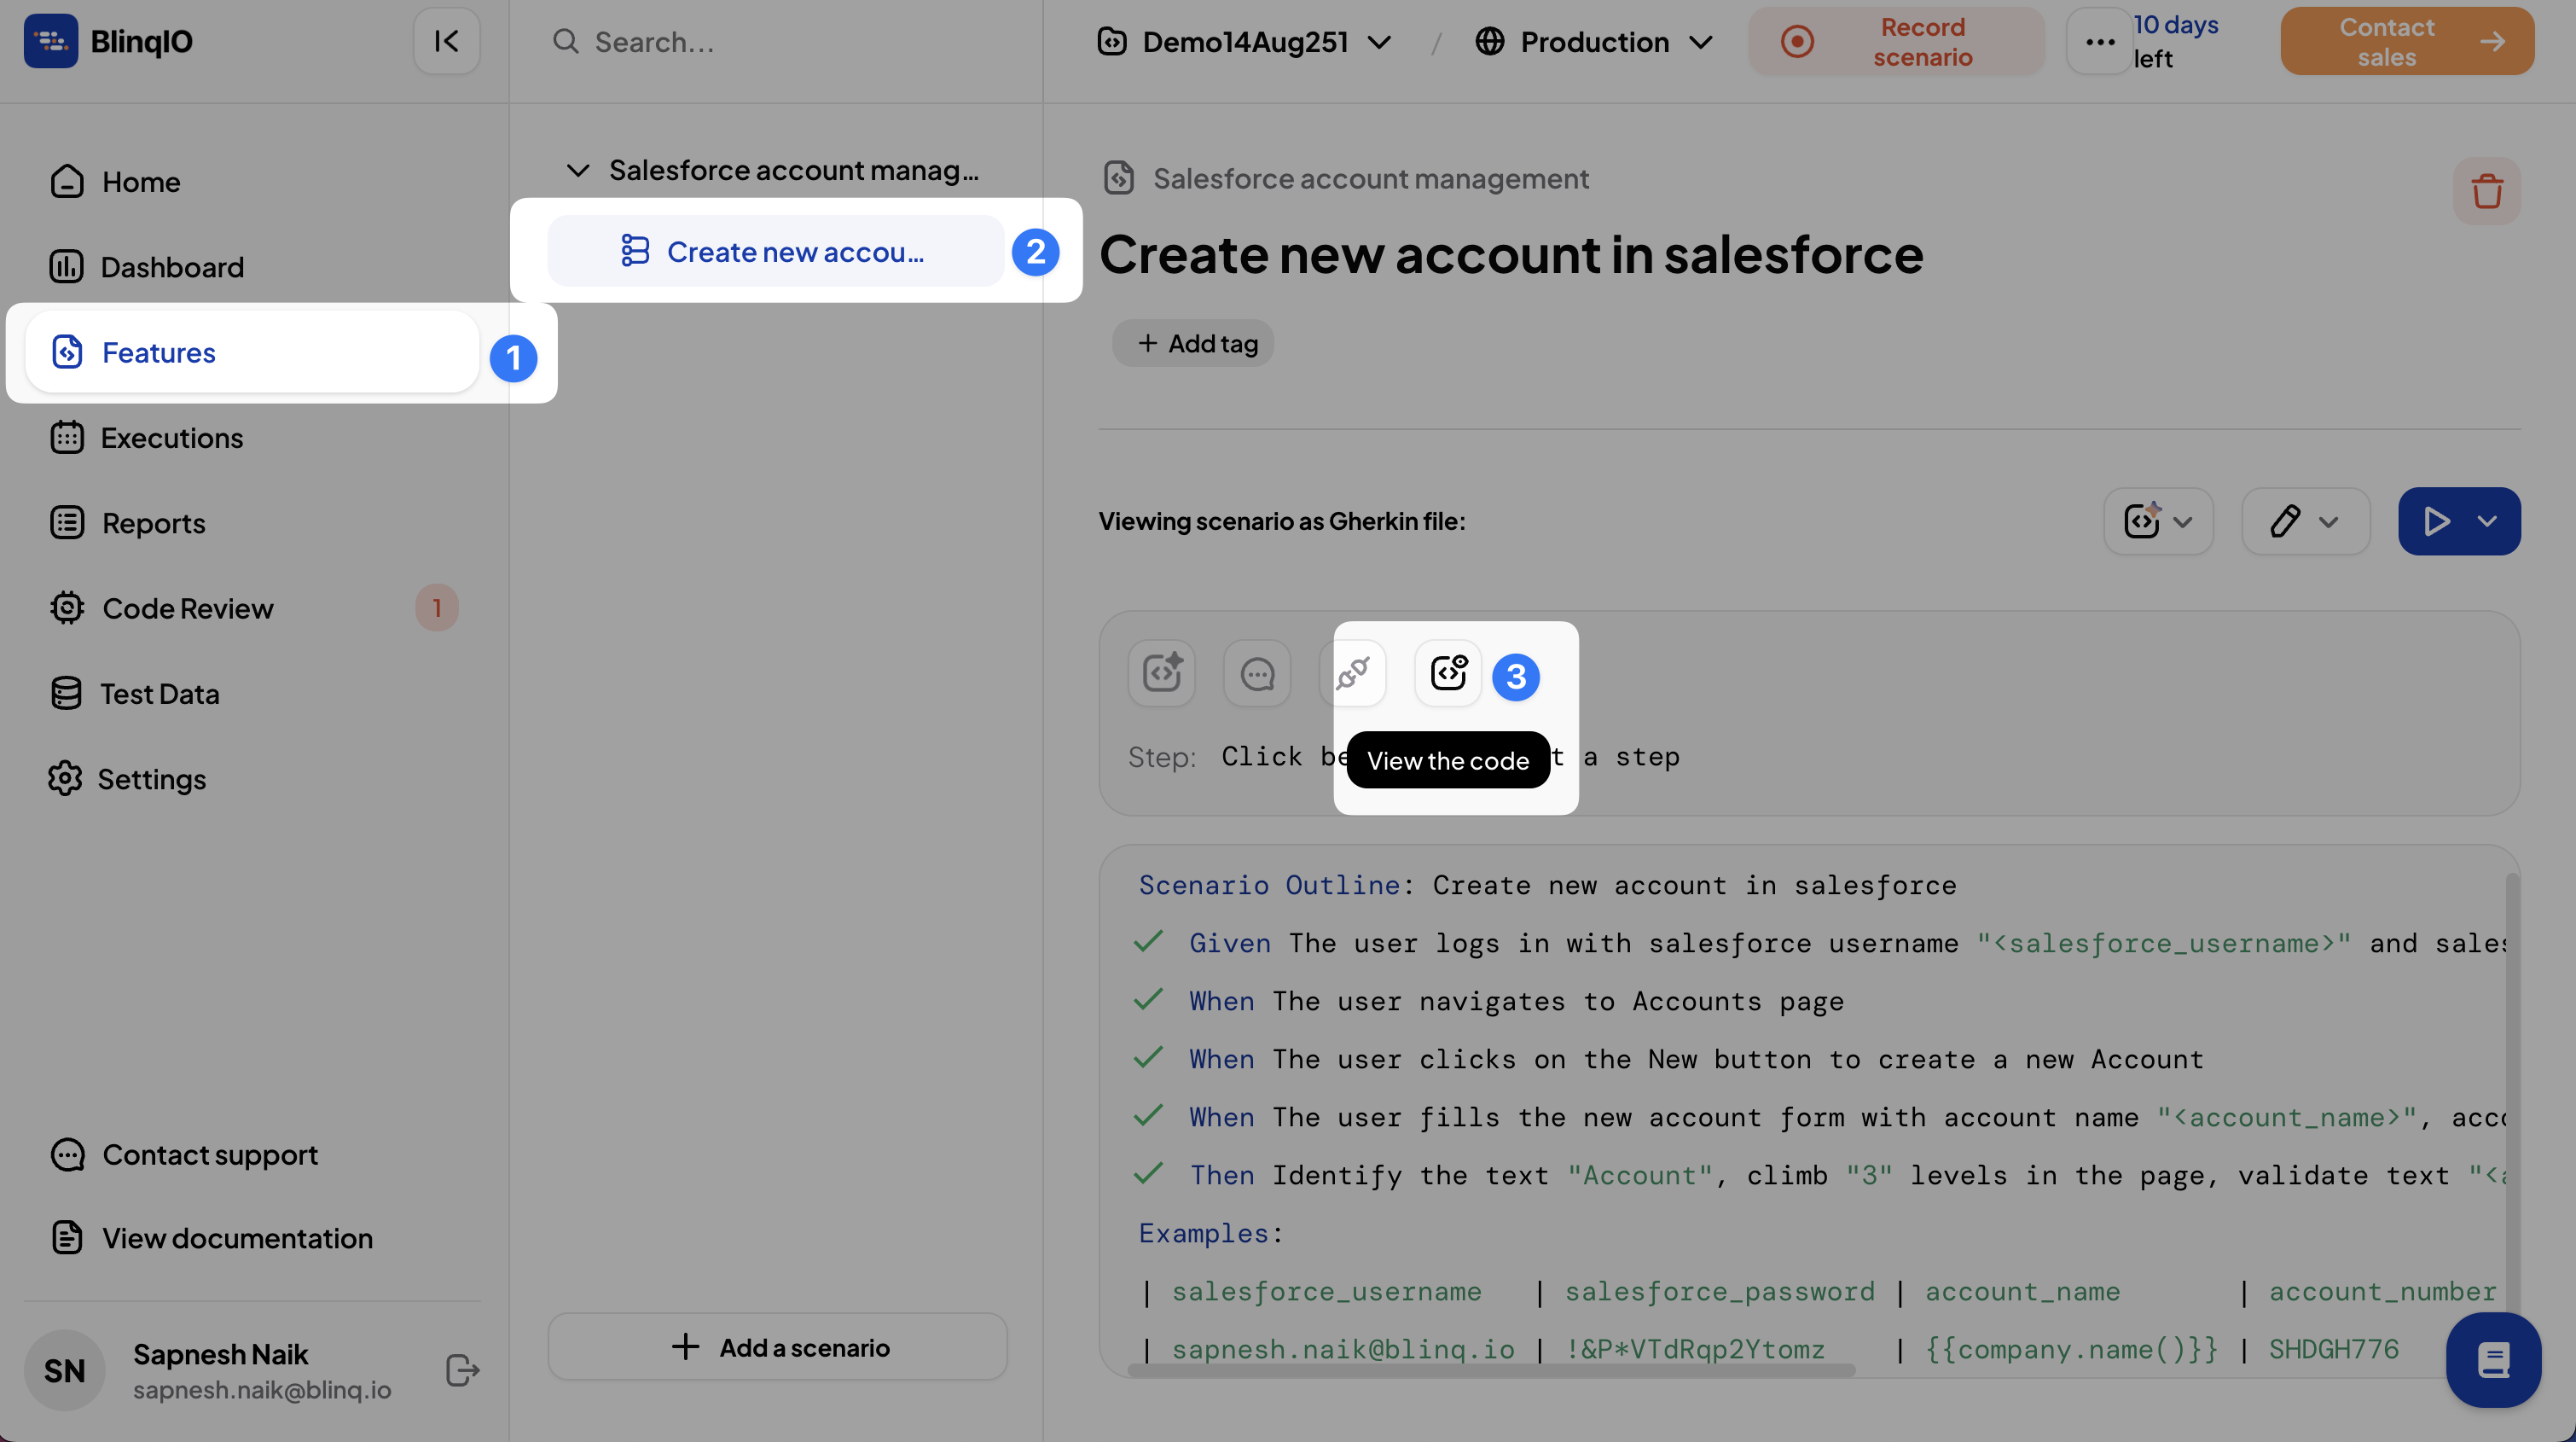The image size is (2576, 1442).
Task: Click the Contact sales button
Action: (x=2407, y=41)
